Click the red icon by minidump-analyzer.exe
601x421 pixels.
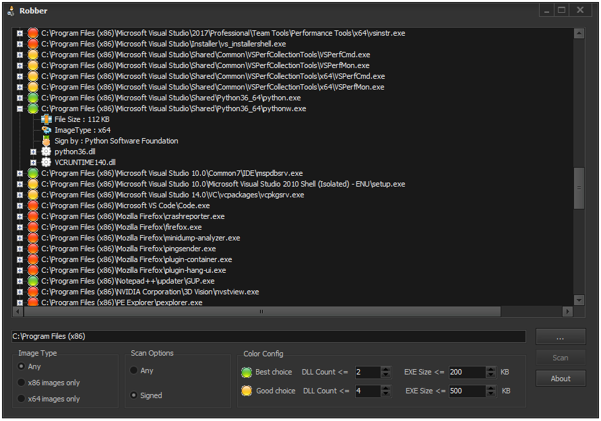pos(33,238)
